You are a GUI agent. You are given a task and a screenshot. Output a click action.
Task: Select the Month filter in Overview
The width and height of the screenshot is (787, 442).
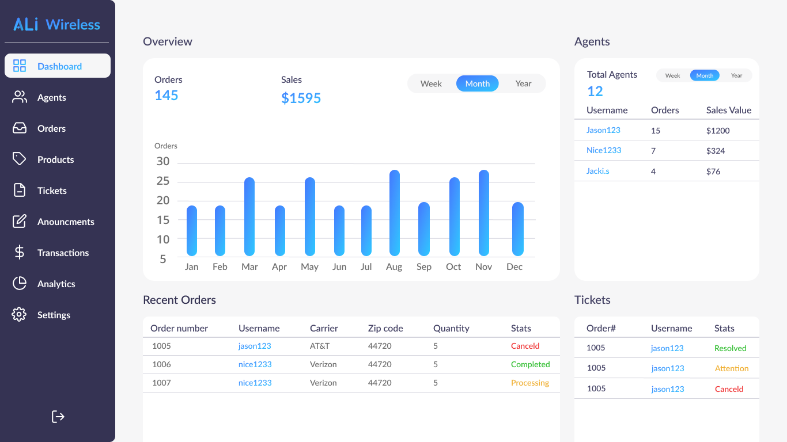(x=477, y=83)
